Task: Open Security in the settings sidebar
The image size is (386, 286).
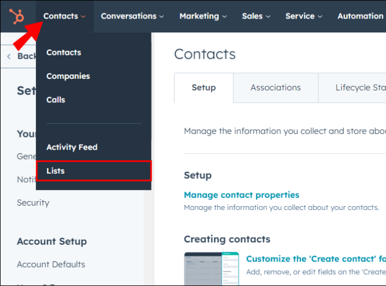Action: 33,203
